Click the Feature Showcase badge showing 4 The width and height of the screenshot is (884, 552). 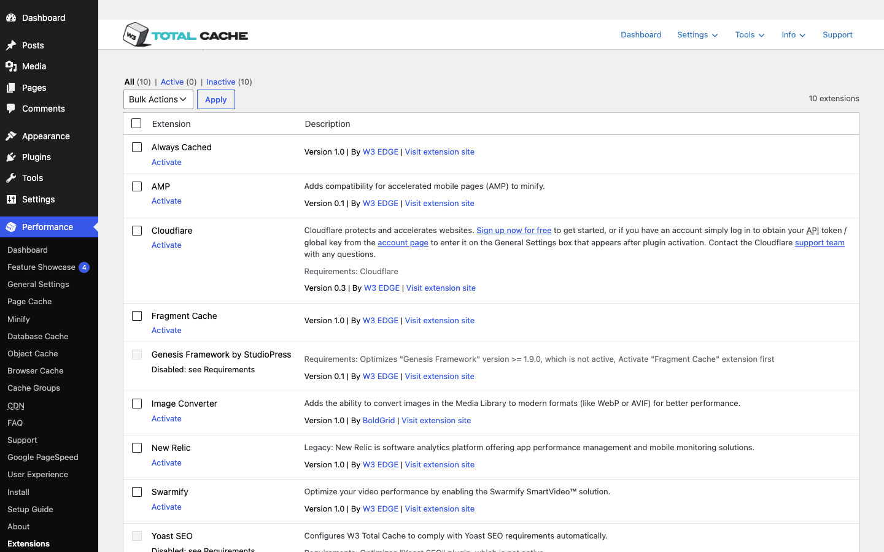click(x=84, y=267)
